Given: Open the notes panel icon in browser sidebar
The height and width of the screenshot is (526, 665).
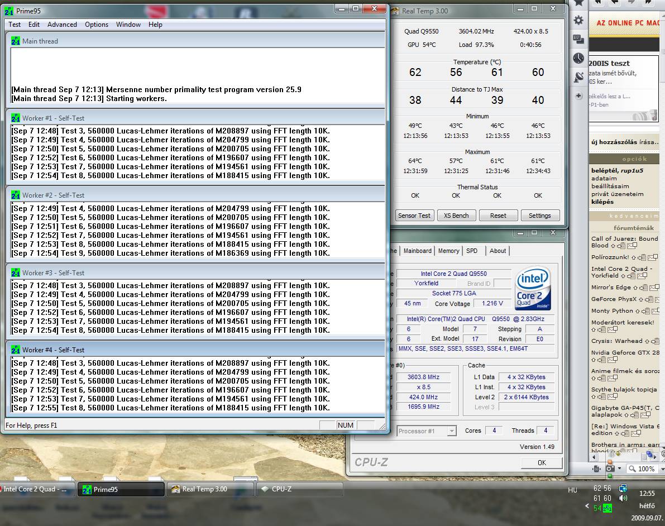Looking at the screenshot, I should coord(578,39).
